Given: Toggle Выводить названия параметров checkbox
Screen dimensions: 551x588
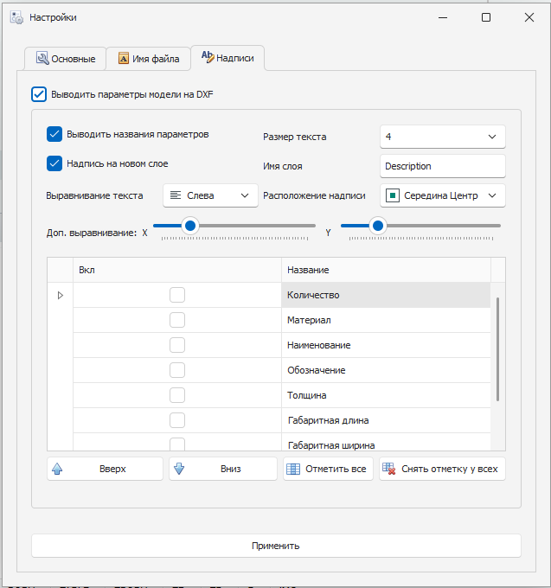Looking at the screenshot, I should coord(54,134).
